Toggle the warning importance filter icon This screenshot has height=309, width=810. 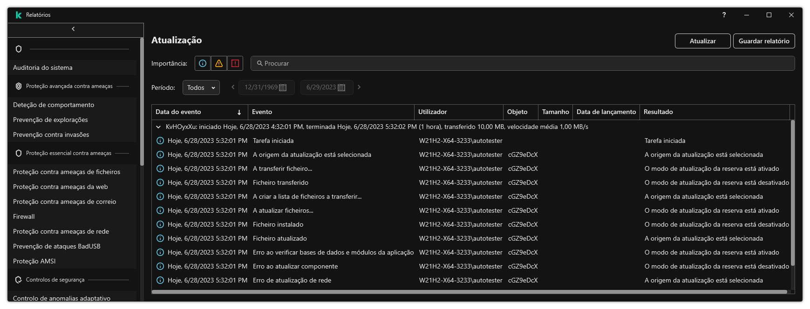pyautogui.click(x=219, y=63)
